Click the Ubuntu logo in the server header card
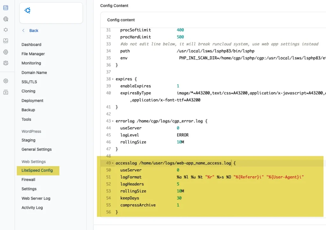Viewport: 326px width, 230px height. [x=27, y=10]
